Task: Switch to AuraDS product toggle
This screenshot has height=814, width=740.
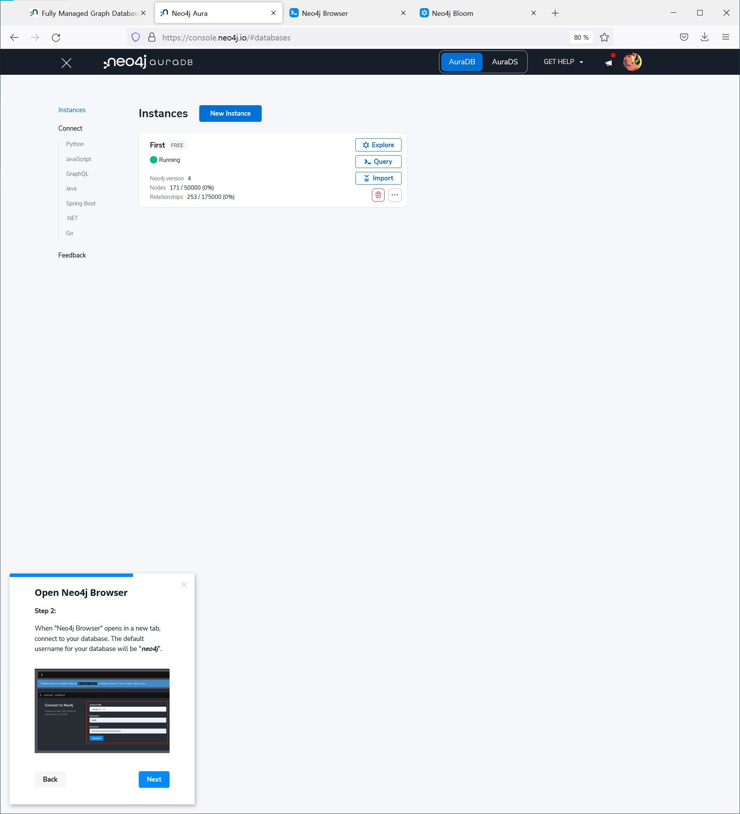Action: coord(504,62)
